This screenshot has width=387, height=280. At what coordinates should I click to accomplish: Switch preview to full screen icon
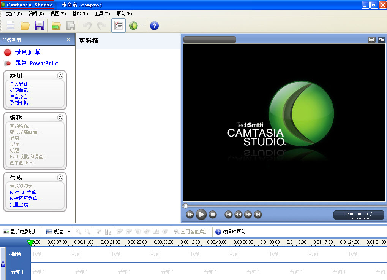(371, 40)
